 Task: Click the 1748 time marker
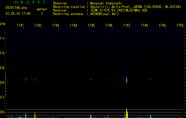pyautogui.click(x=144, y=25)
